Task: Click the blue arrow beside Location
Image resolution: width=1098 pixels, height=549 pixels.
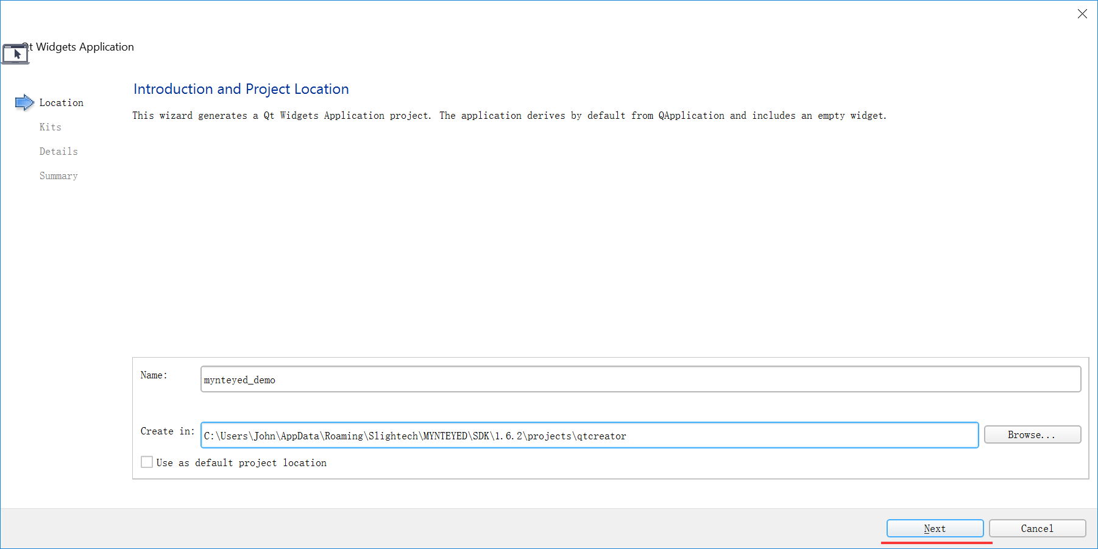Action: coord(24,102)
